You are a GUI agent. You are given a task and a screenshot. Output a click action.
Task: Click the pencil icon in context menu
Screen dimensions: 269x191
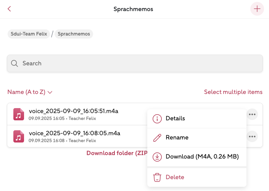point(157,138)
